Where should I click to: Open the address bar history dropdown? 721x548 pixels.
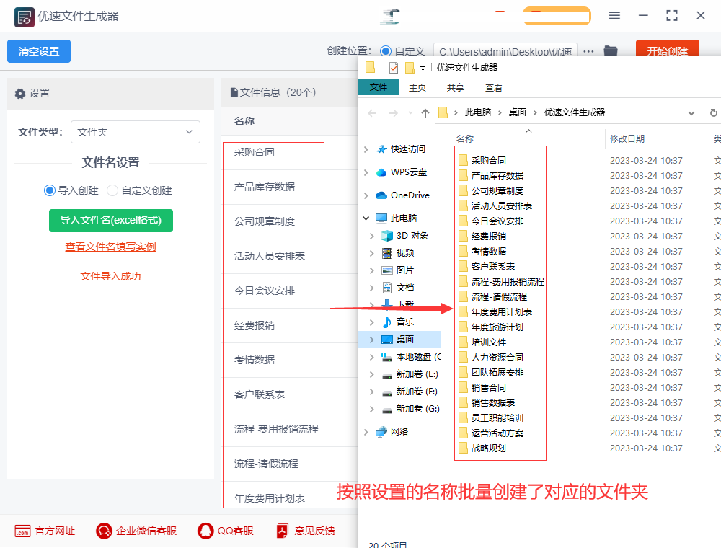(x=691, y=112)
